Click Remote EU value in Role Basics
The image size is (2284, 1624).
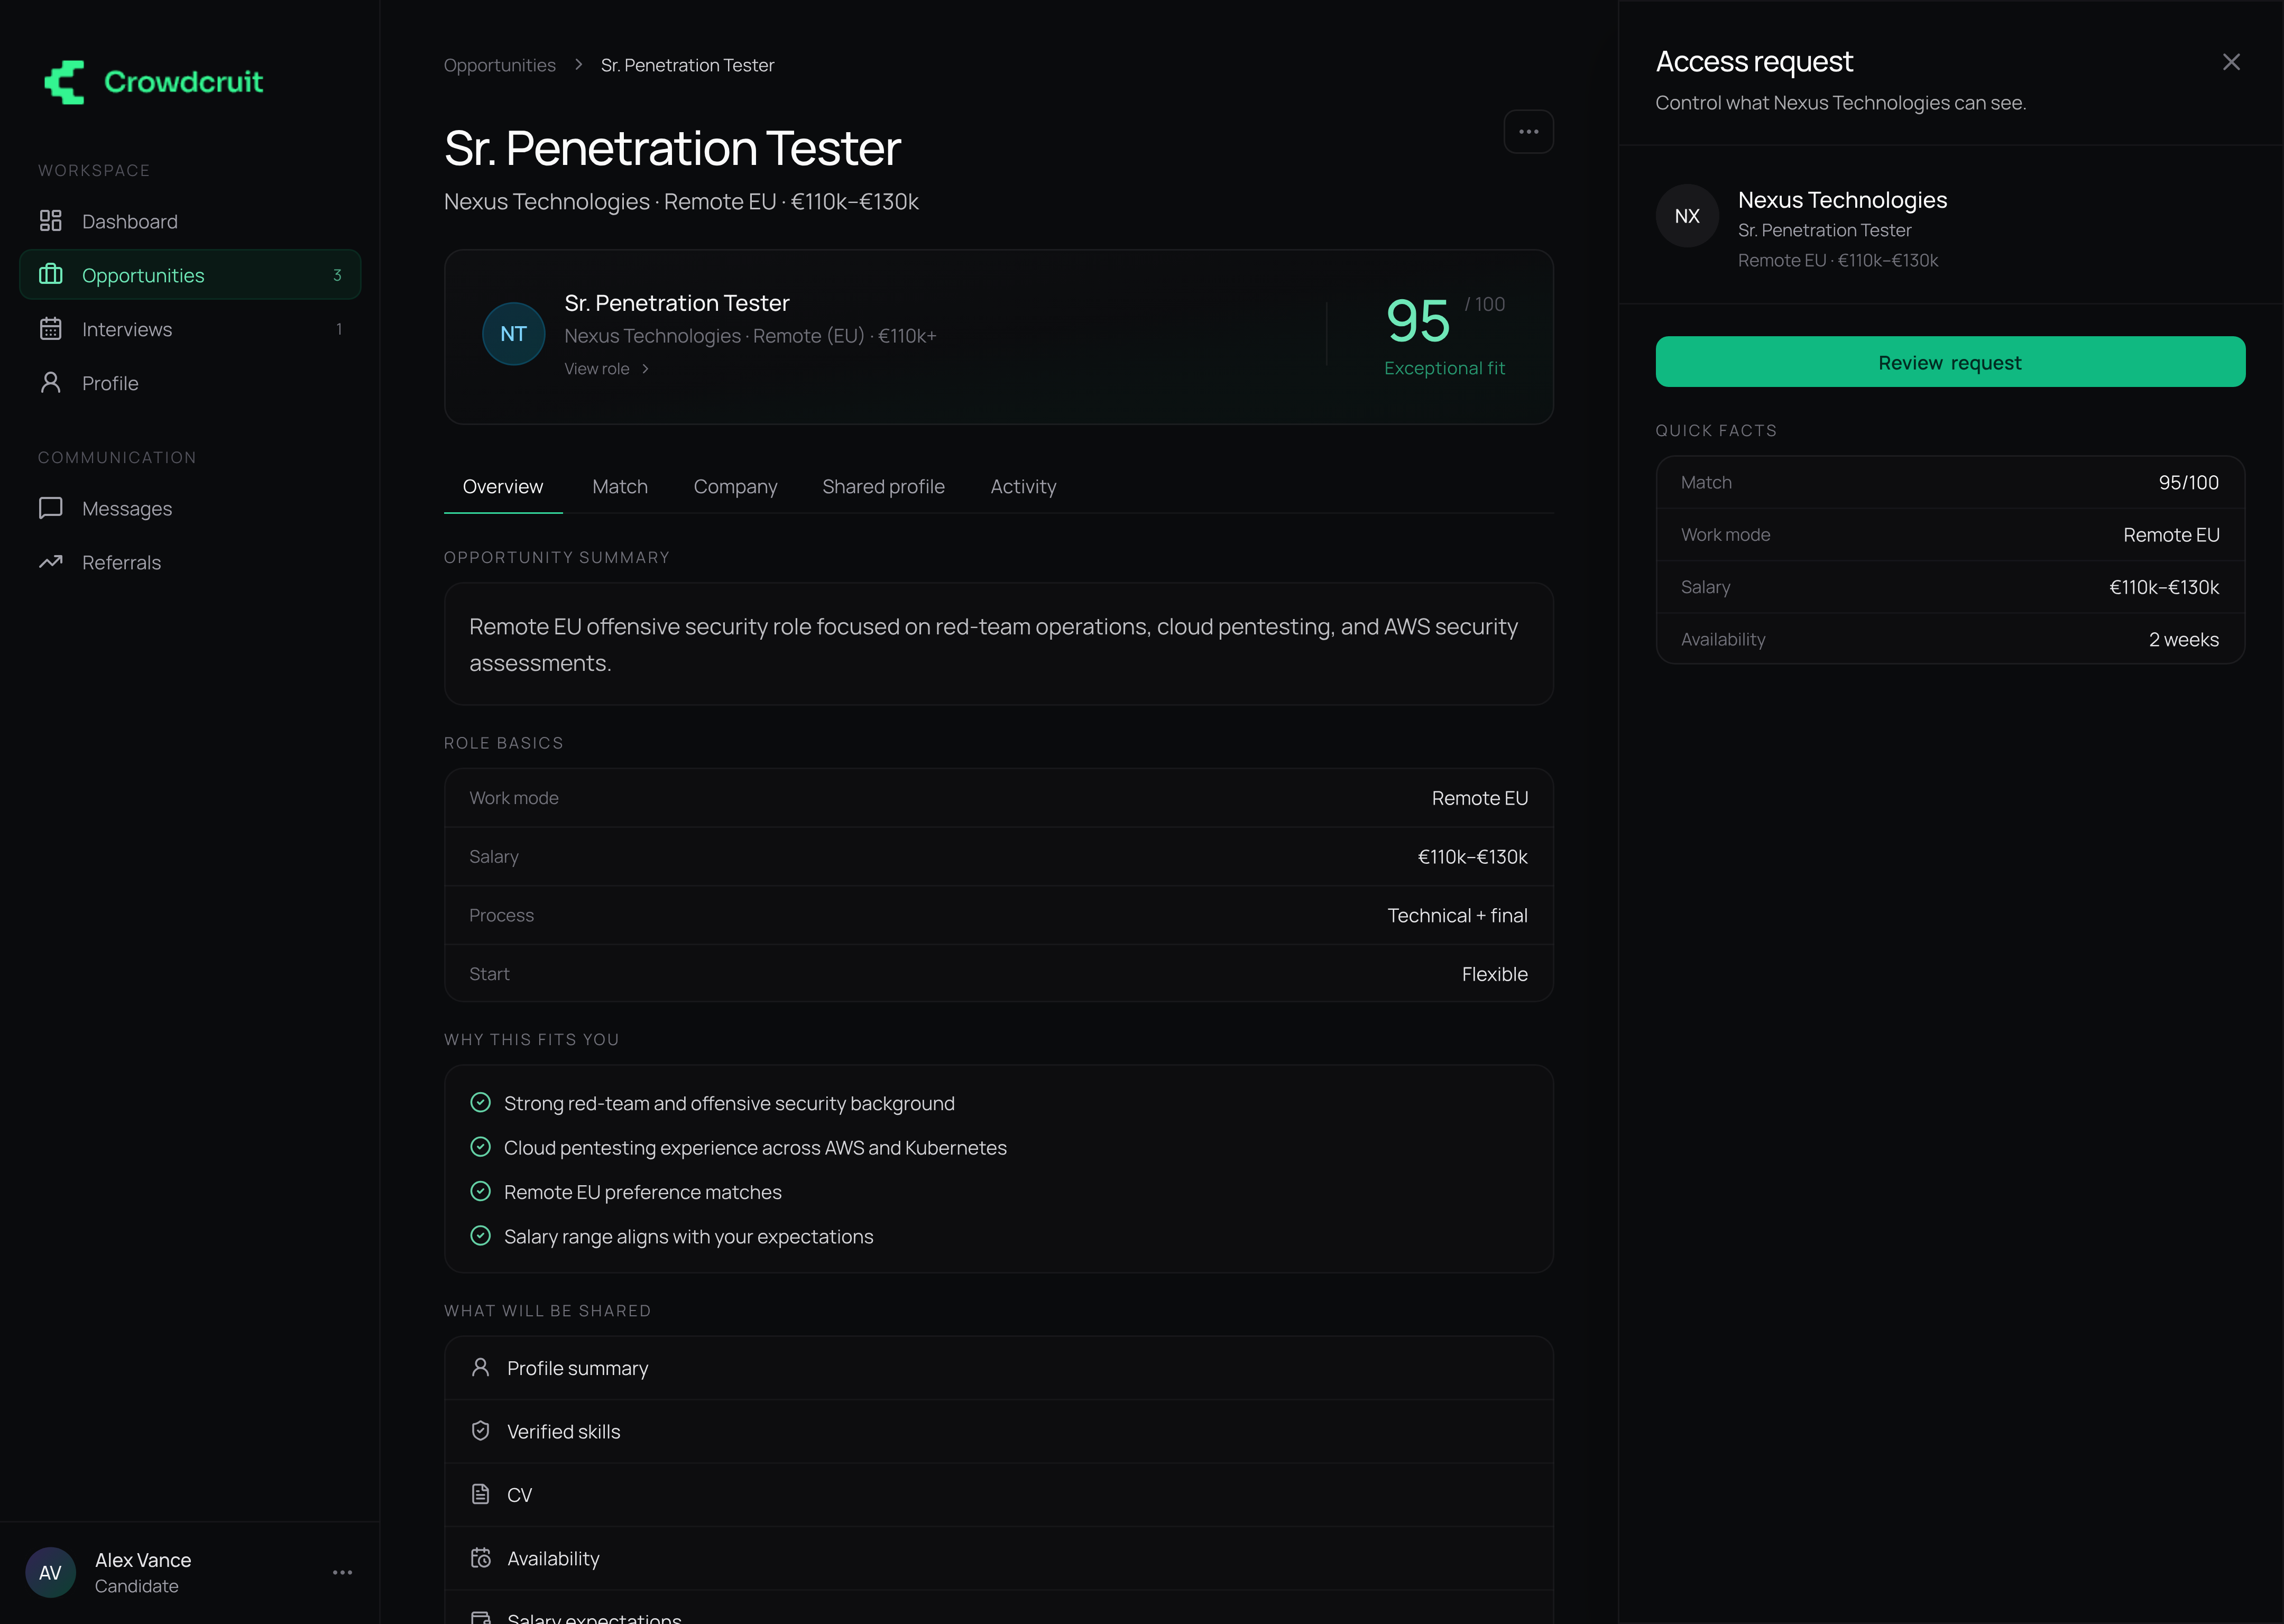coord(1479,798)
